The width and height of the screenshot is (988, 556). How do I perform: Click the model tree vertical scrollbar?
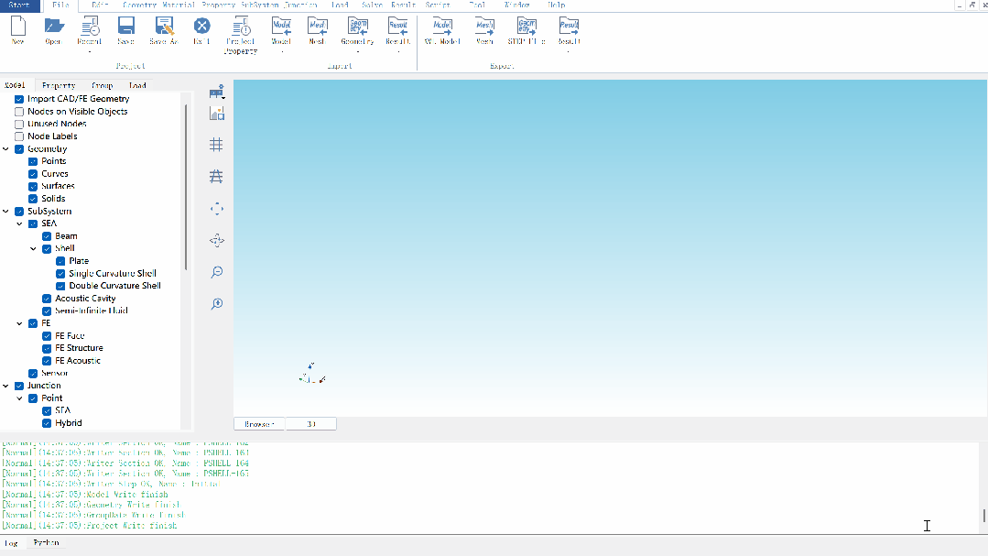pos(186,187)
